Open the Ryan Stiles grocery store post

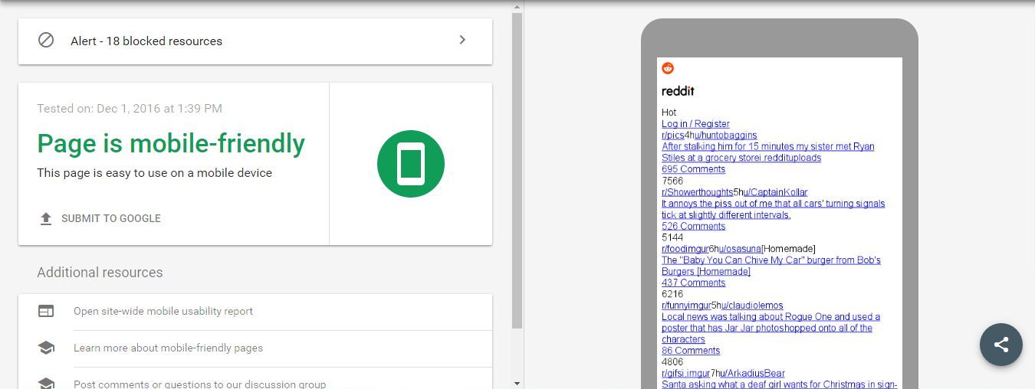point(768,152)
